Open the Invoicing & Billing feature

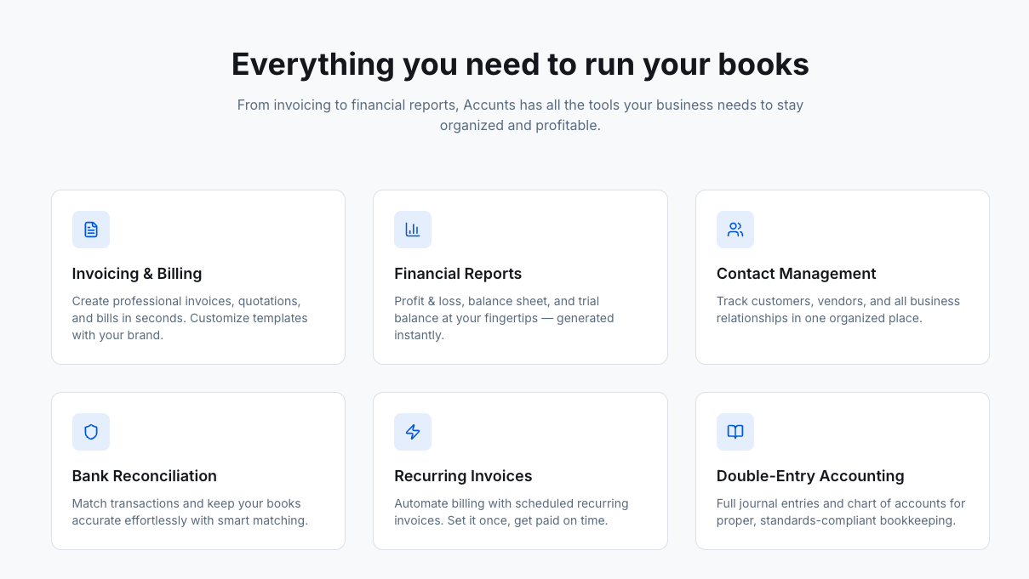point(137,273)
